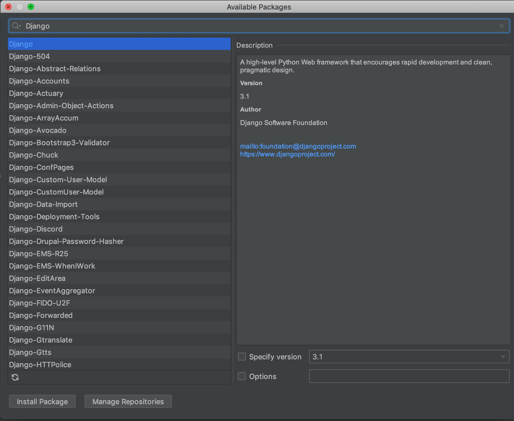Image resolution: width=514 pixels, height=421 pixels.
Task: Open the djangoproject.com website link
Action: [288, 154]
